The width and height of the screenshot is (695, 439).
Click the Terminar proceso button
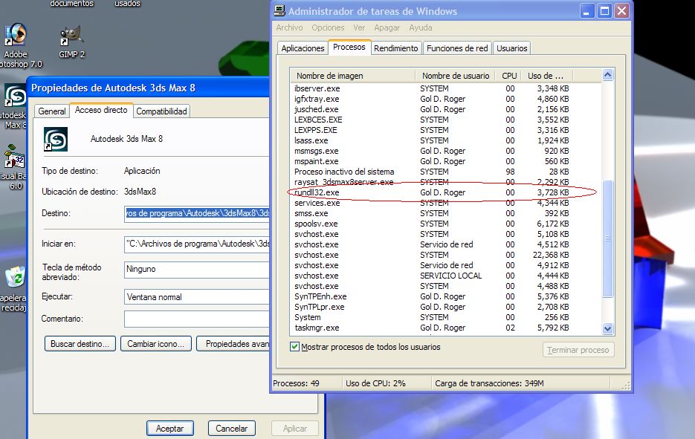pyautogui.click(x=578, y=350)
